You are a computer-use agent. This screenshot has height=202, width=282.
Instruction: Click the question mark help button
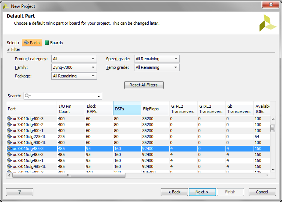[19, 192]
